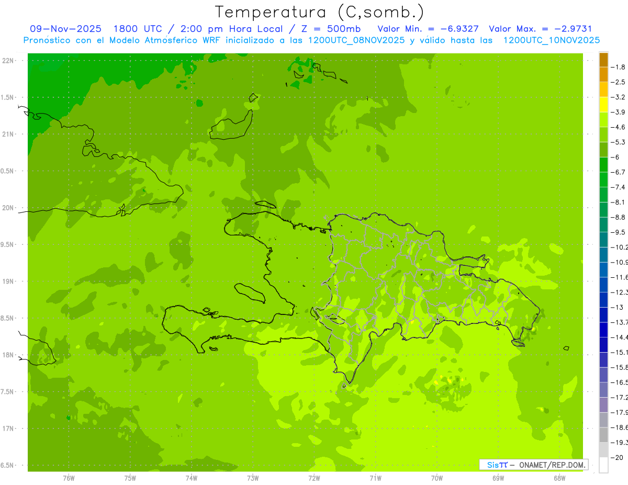Click the '74W' longitude axis label

click(x=191, y=478)
